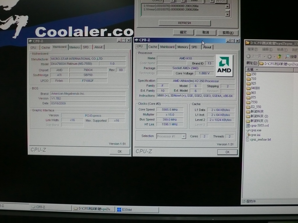Click the K10stat taskbar button

[137, 210]
